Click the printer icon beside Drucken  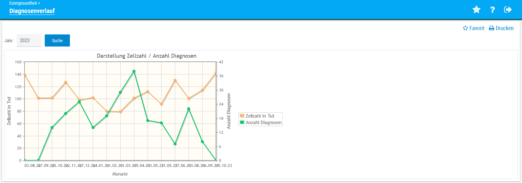coord(492,28)
